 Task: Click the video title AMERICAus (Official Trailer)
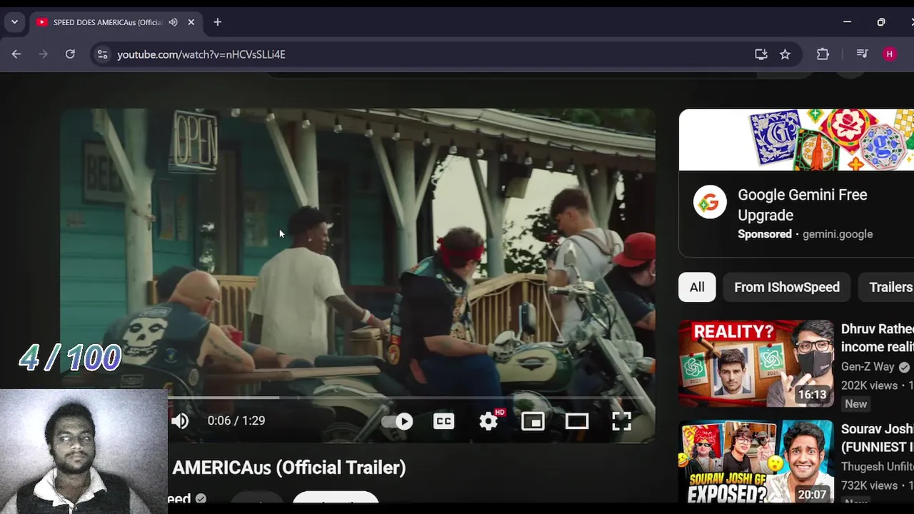tap(289, 468)
